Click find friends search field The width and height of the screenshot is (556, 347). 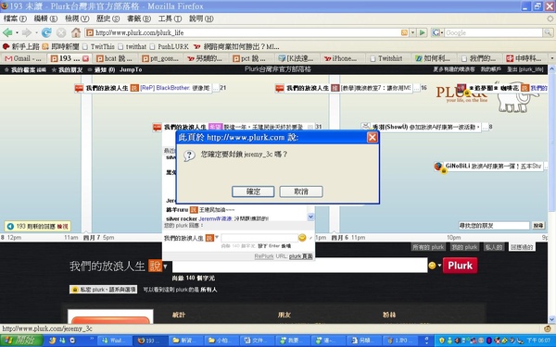click(494, 226)
